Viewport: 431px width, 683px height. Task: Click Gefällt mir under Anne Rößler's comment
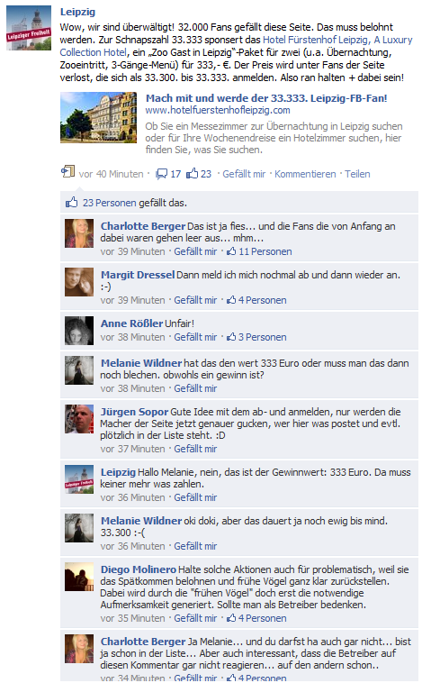(195, 337)
